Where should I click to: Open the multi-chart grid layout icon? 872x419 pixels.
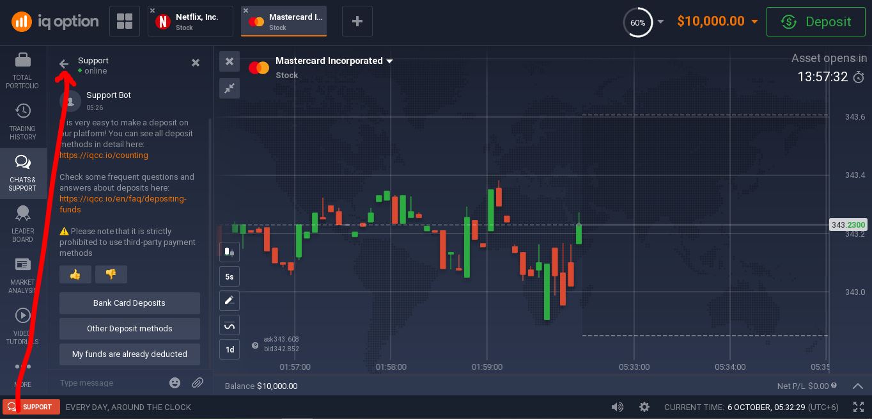click(x=125, y=21)
